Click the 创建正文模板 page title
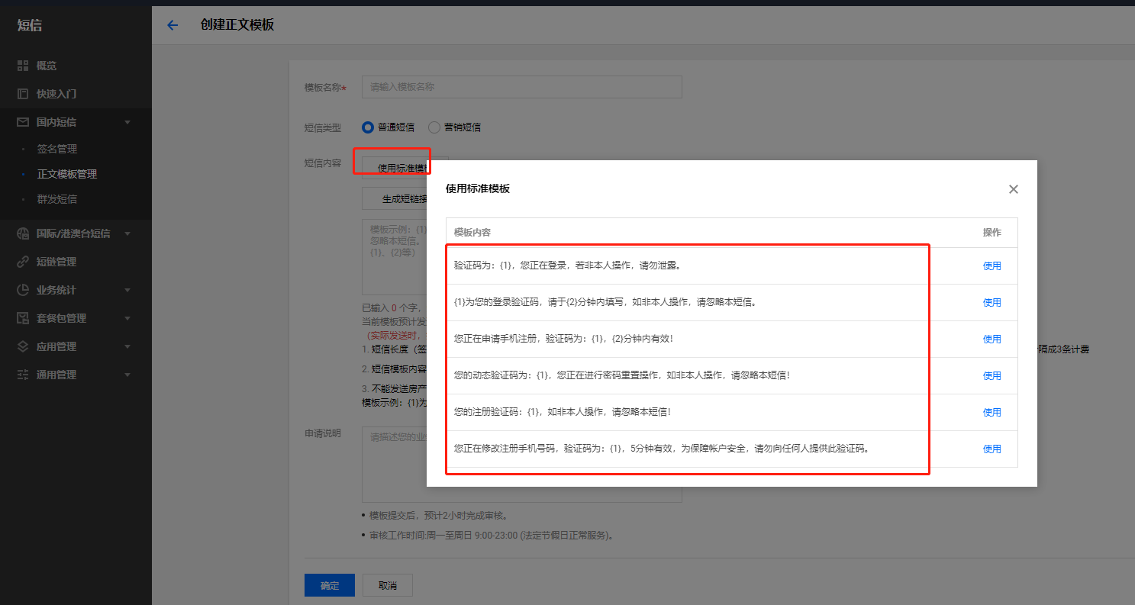Image resolution: width=1135 pixels, height=605 pixels. 237,24
